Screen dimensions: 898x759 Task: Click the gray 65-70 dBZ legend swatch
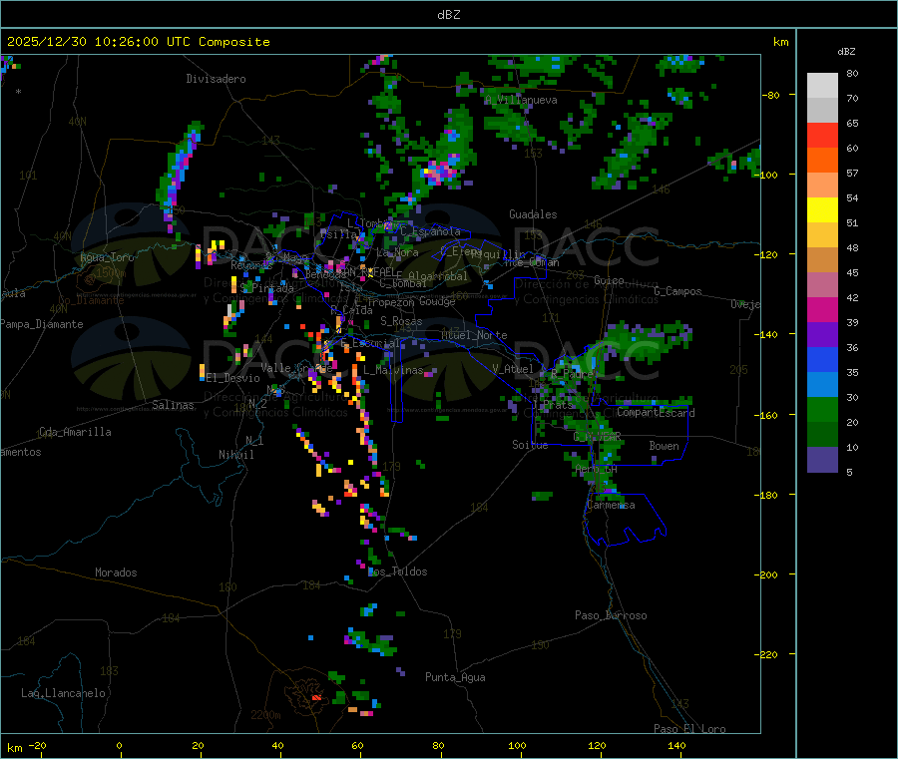pos(822,111)
